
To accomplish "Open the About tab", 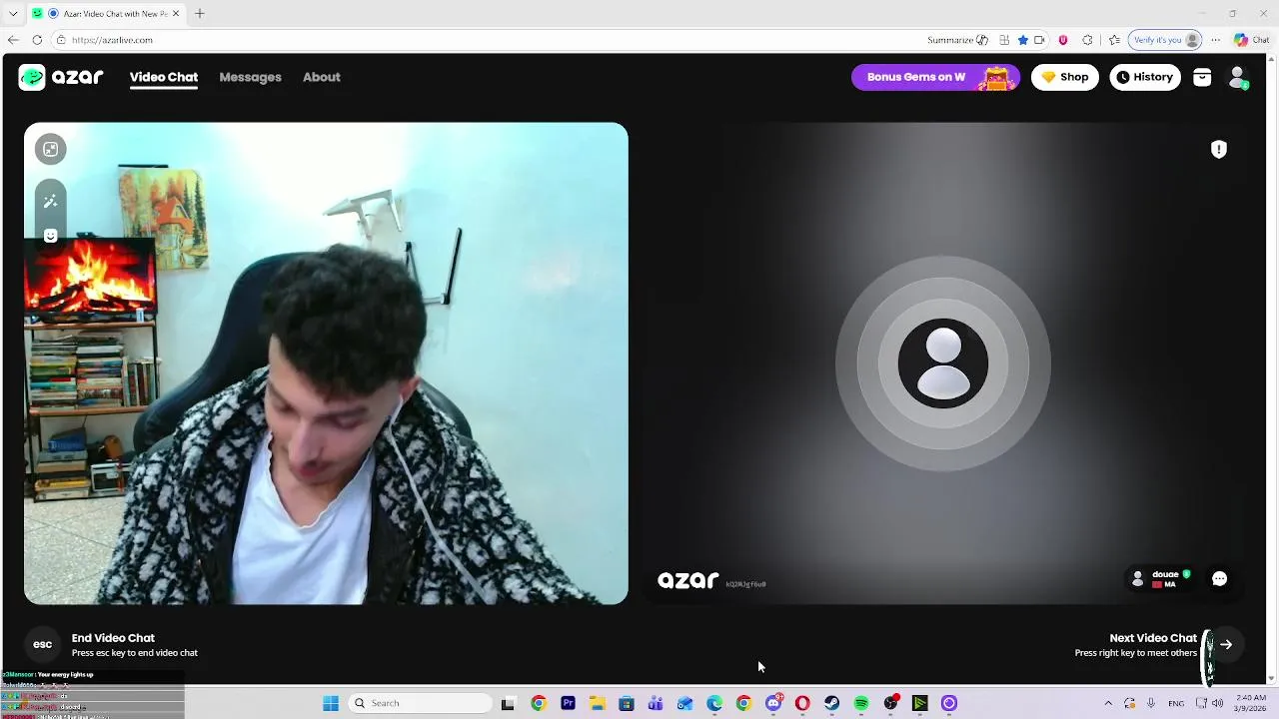I will coord(322,77).
